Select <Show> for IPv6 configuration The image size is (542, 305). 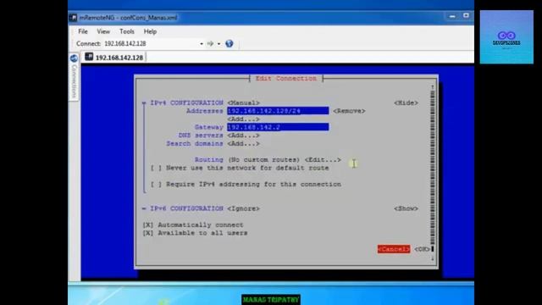coord(406,208)
